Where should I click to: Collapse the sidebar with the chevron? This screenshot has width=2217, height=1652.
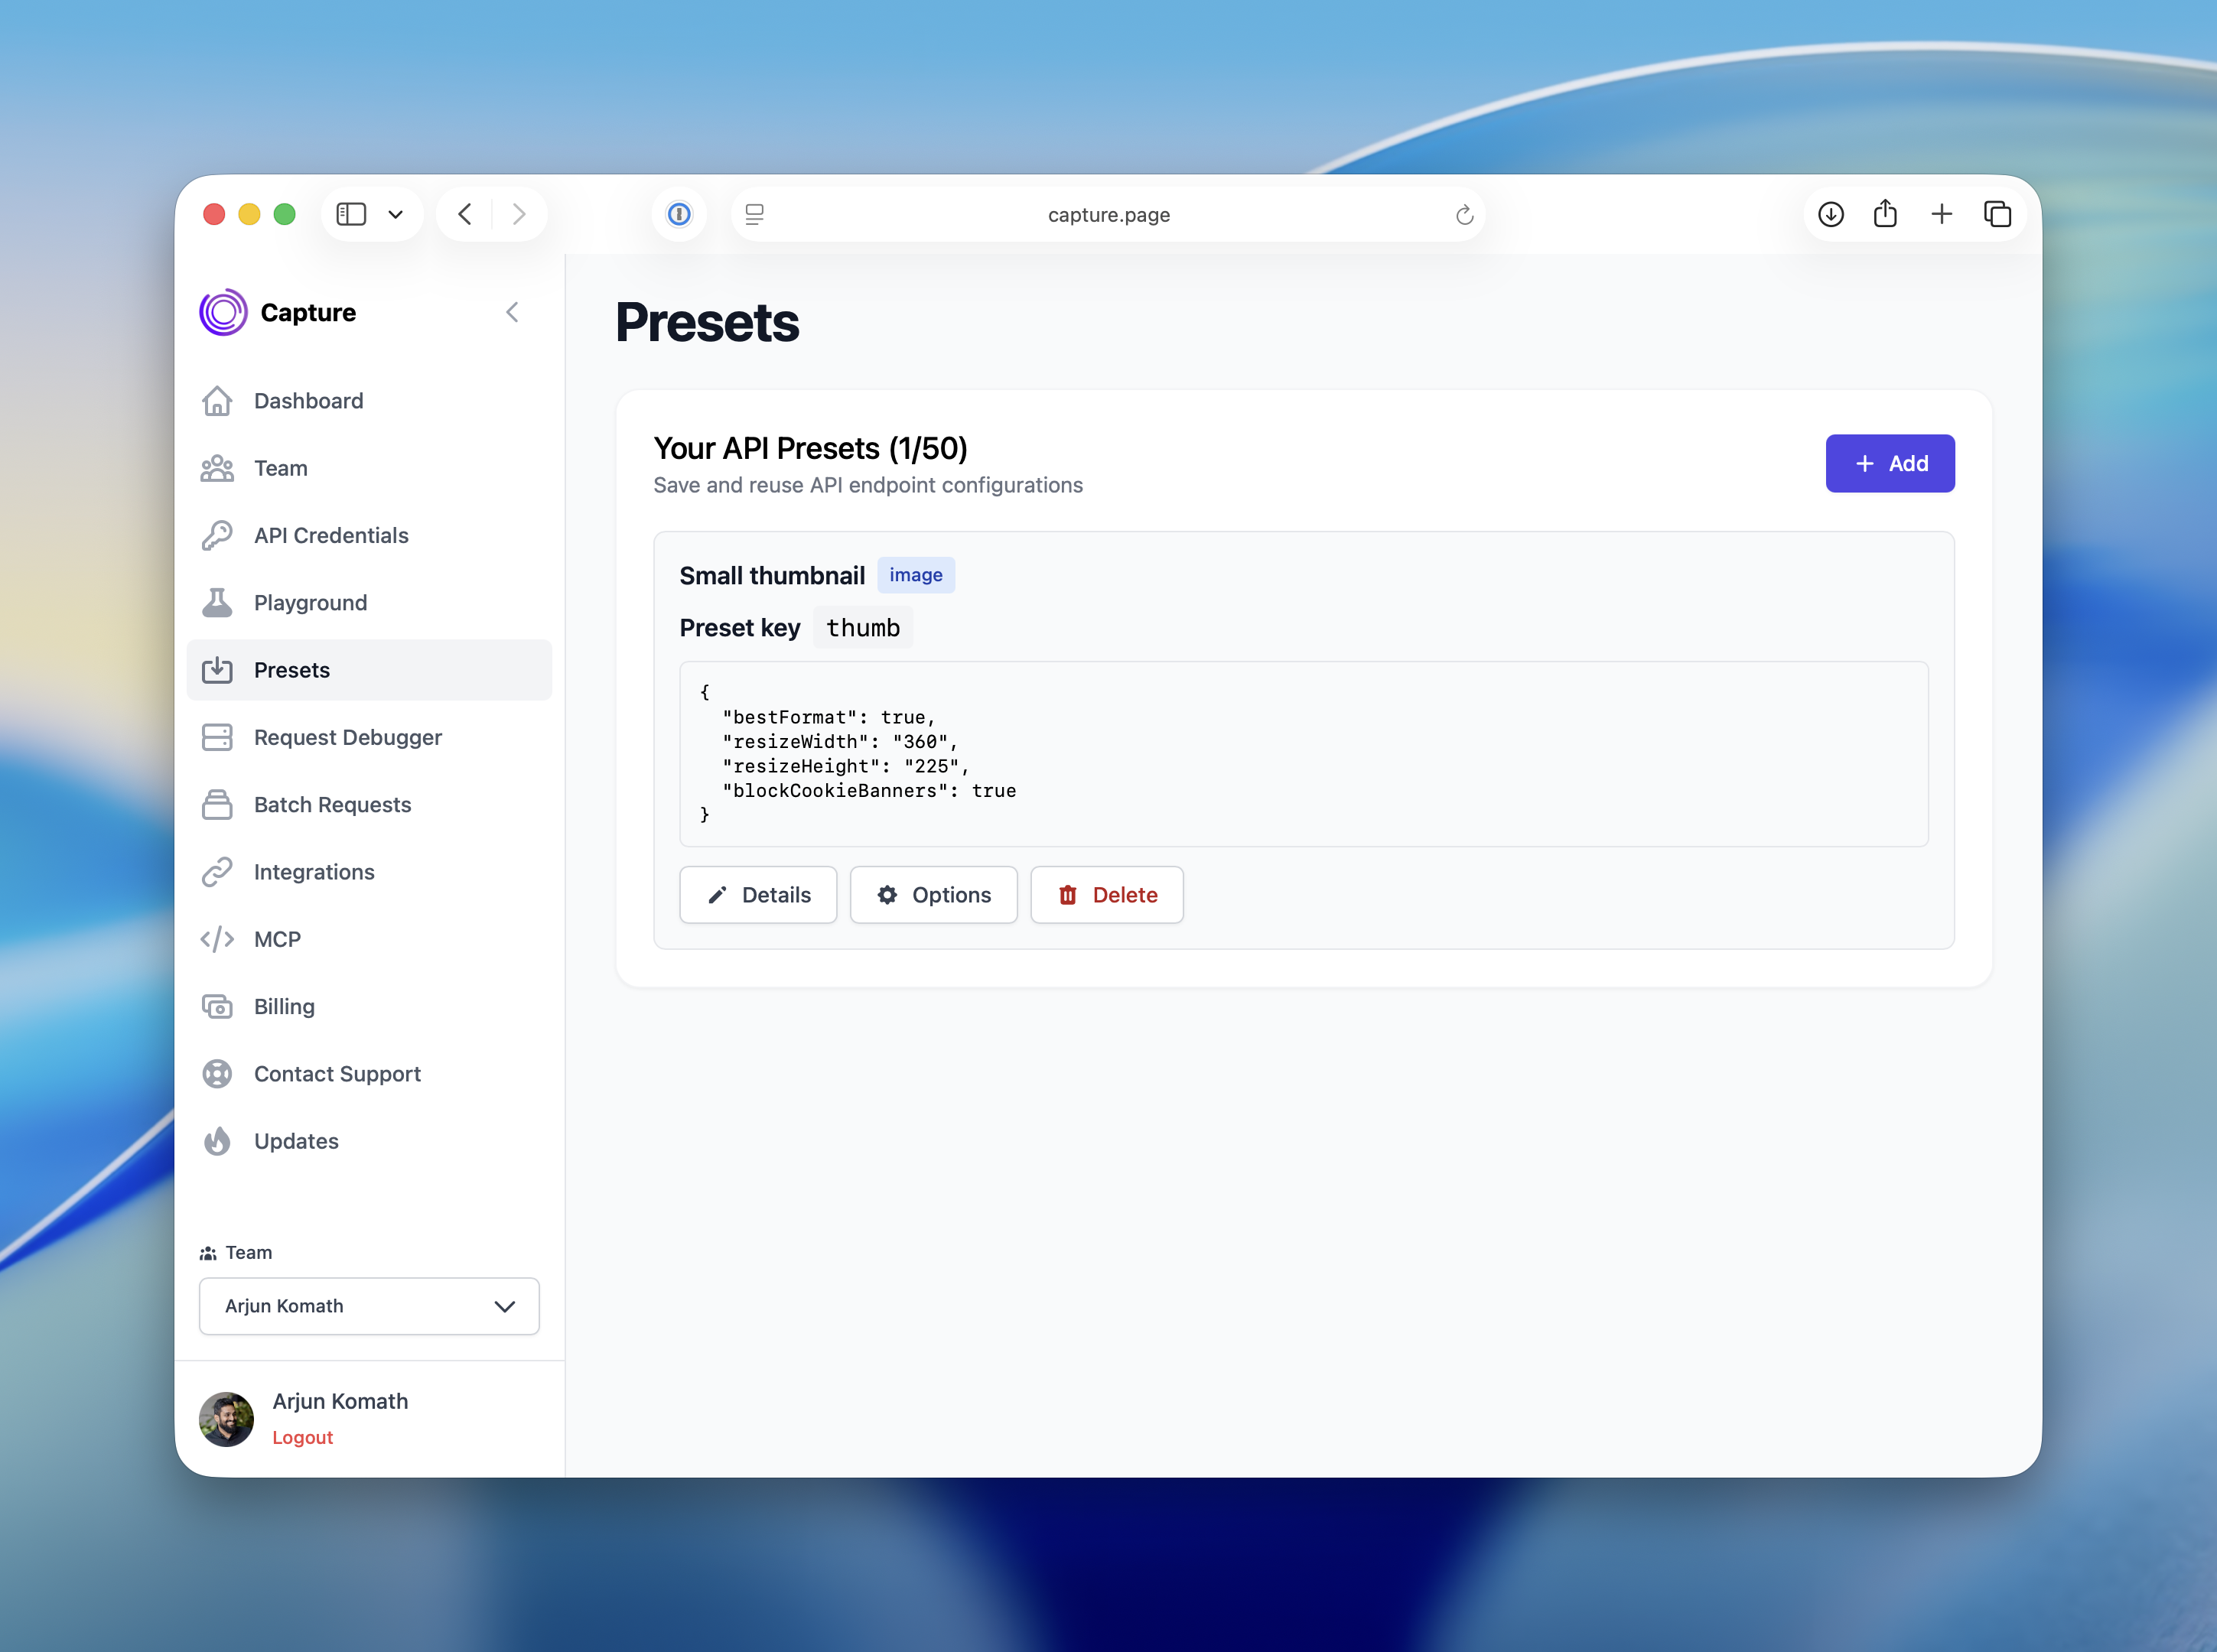pyautogui.click(x=512, y=313)
